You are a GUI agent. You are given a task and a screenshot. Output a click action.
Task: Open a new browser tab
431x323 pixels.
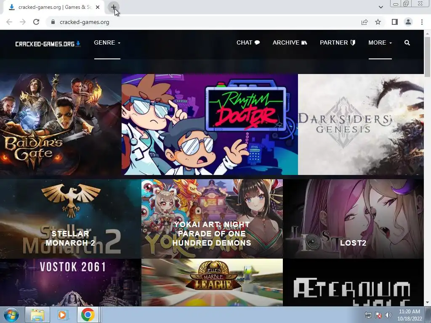pyautogui.click(x=113, y=7)
